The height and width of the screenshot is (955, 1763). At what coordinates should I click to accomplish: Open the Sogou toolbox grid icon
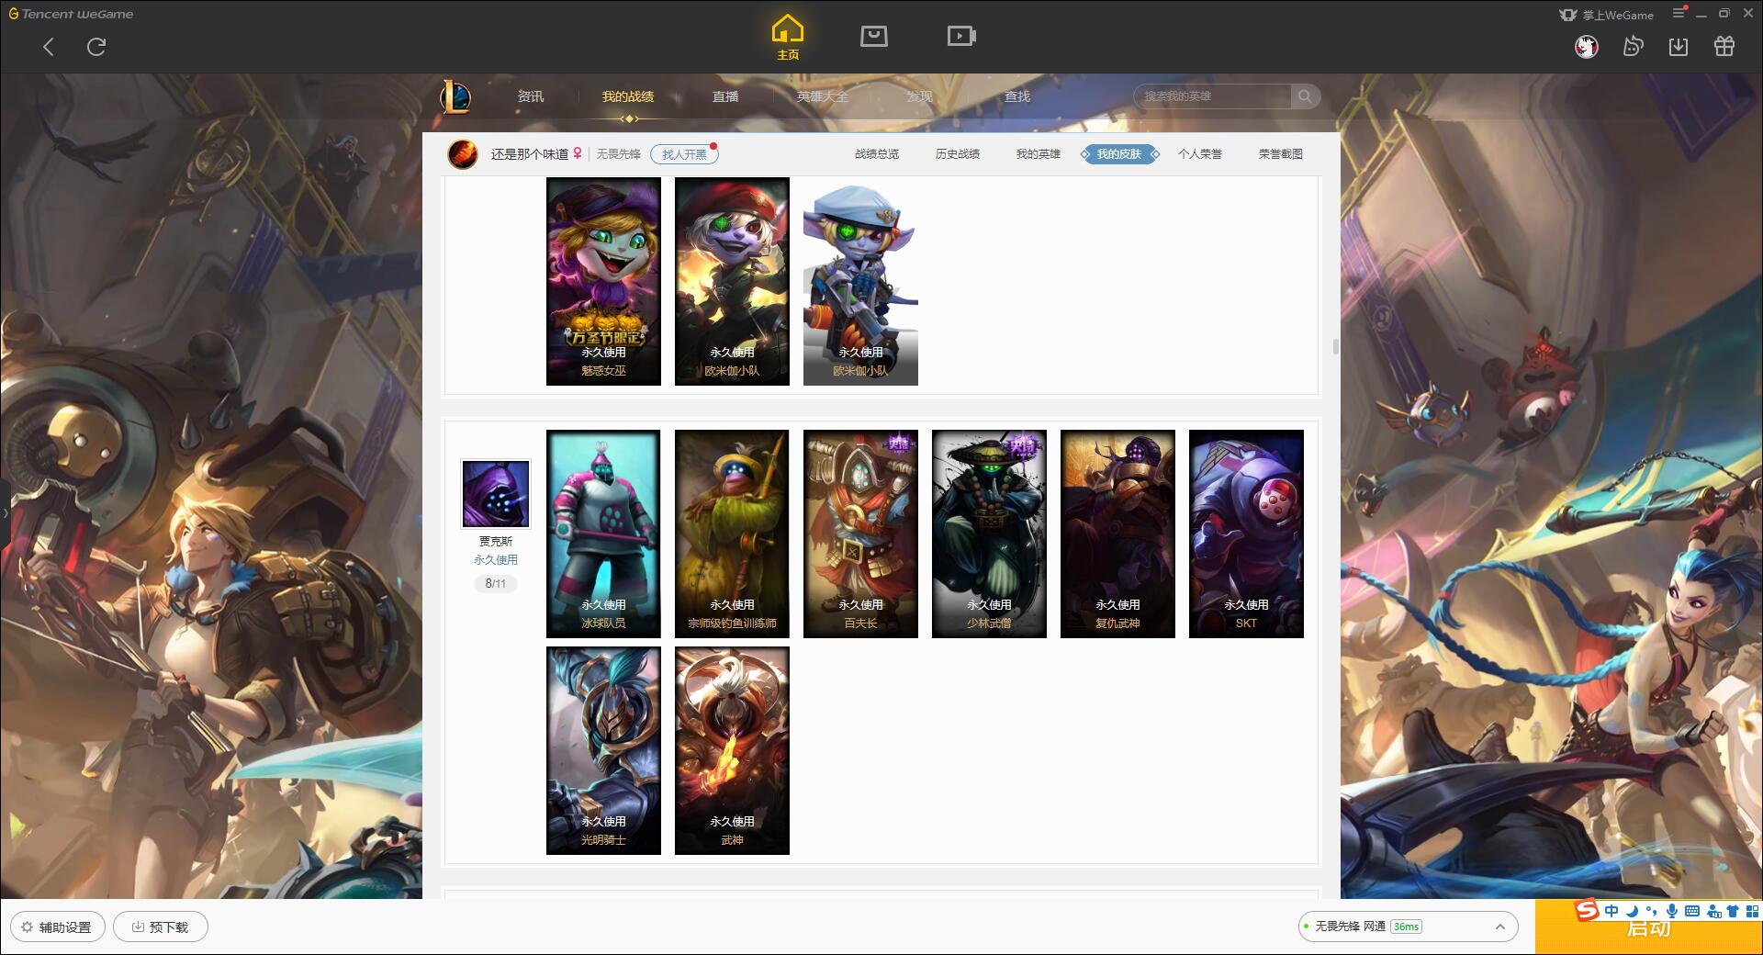(1752, 911)
